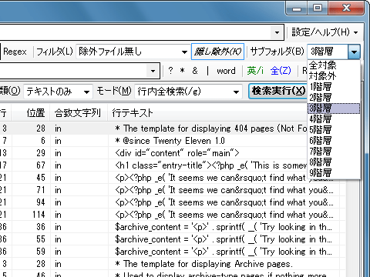This screenshot has height=277, width=370.
Task: Open the 除外ファイル無し filter dropdown
Action: [x=133, y=52]
